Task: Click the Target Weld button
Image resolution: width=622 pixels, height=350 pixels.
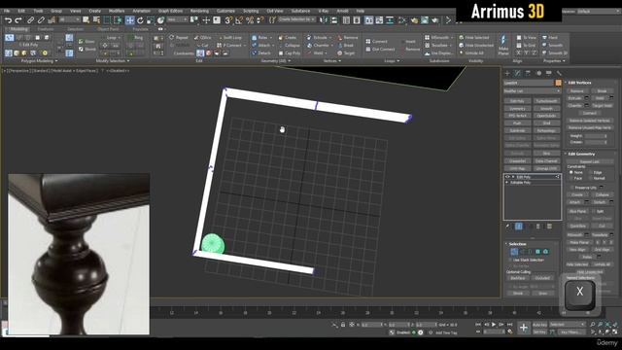Action: click(603, 106)
